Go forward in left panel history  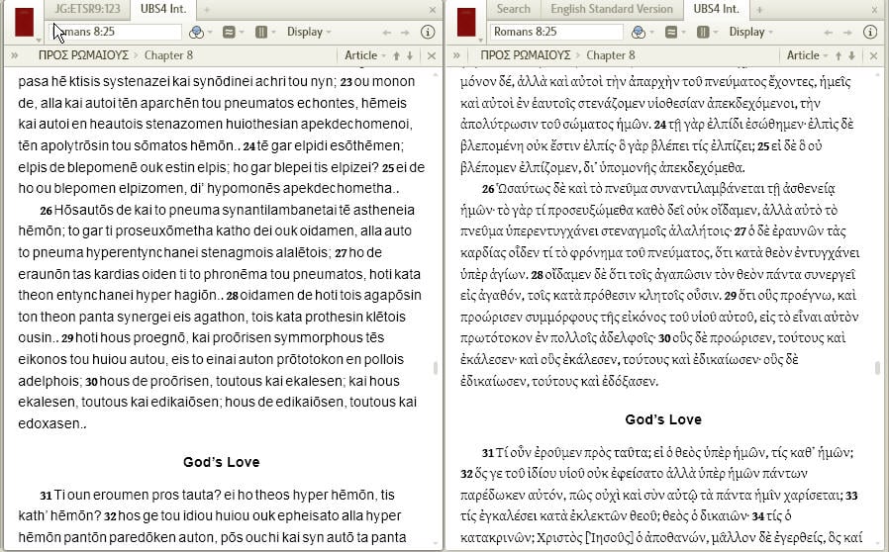pyautogui.click(x=405, y=33)
